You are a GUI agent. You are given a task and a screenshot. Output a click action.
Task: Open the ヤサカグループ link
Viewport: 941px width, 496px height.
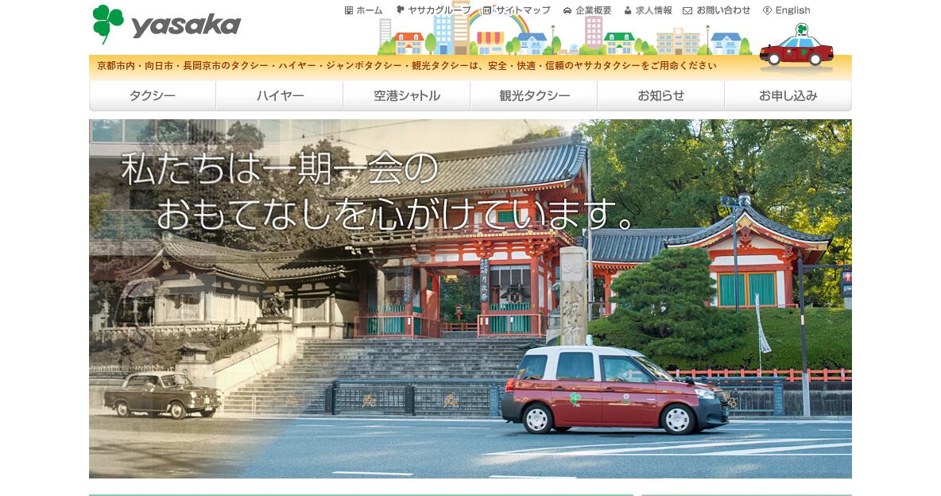[440, 10]
